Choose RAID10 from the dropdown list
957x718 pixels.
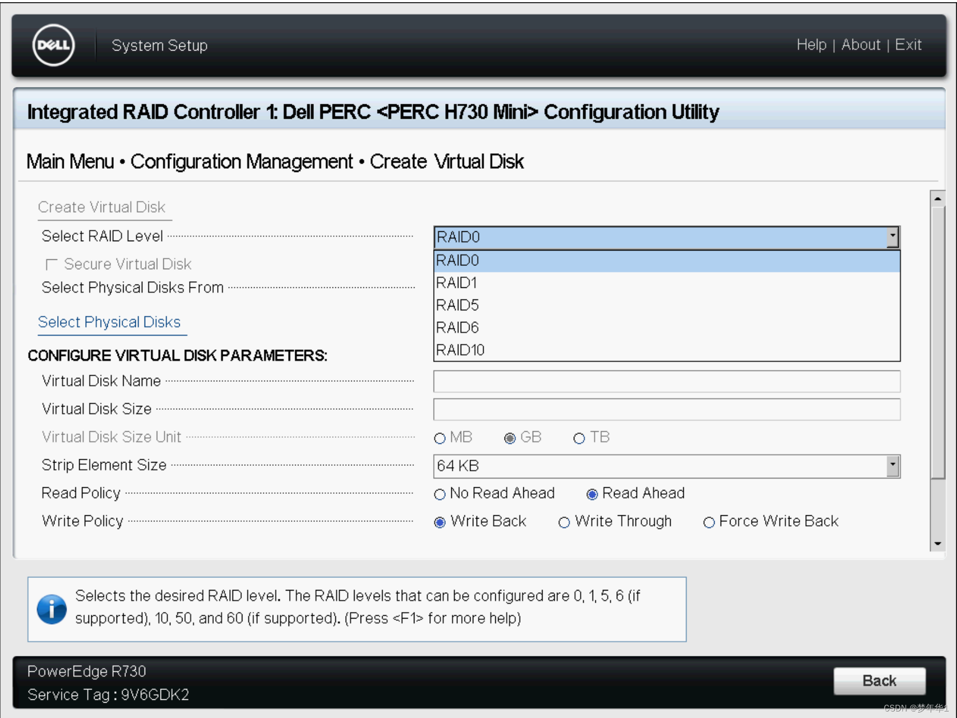coord(667,350)
